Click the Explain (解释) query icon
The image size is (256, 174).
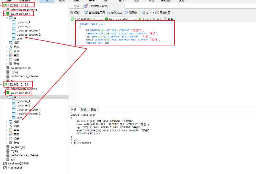coord(165,19)
